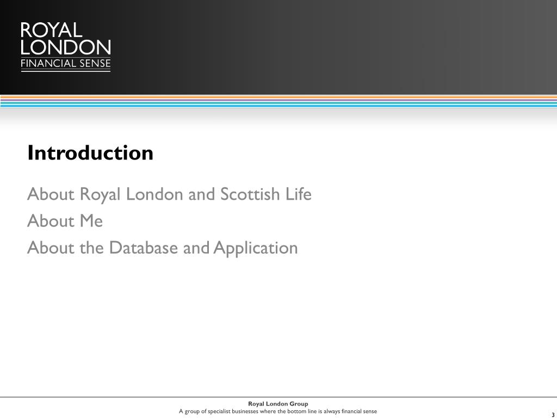Click footer tagline about specialist businesses
557x418 pixels.
point(278,411)
